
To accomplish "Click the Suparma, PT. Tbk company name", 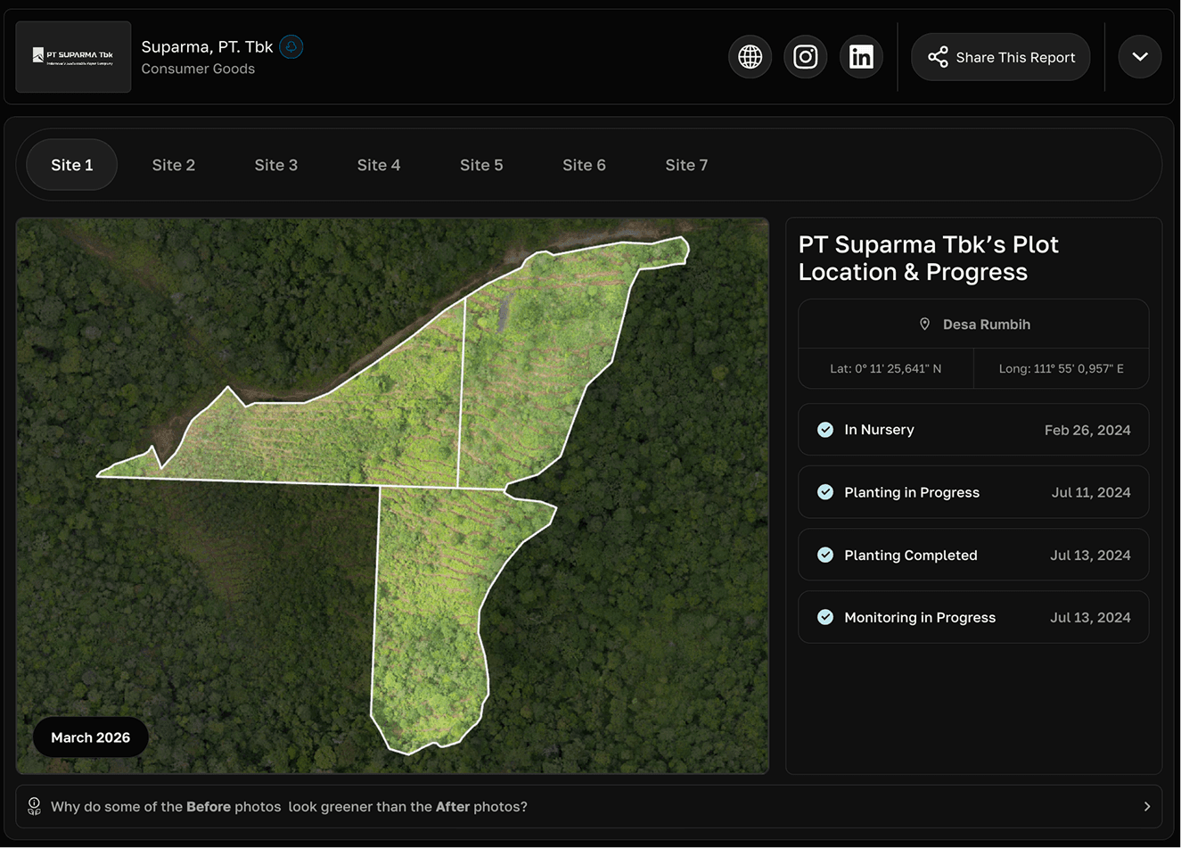I will 207,47.
